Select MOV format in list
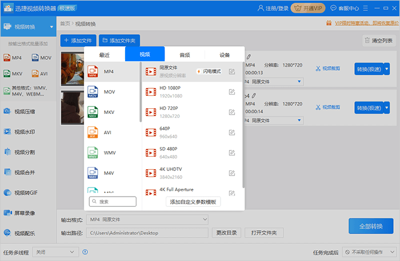The height and width of the screenshot is (261, 400). pyautogui.click(x=112, y=92)
